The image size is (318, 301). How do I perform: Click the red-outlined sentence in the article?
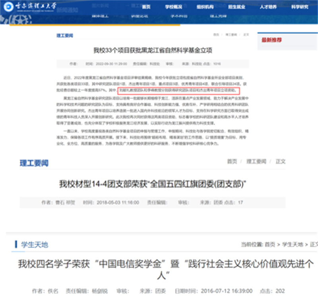(179, 90)
